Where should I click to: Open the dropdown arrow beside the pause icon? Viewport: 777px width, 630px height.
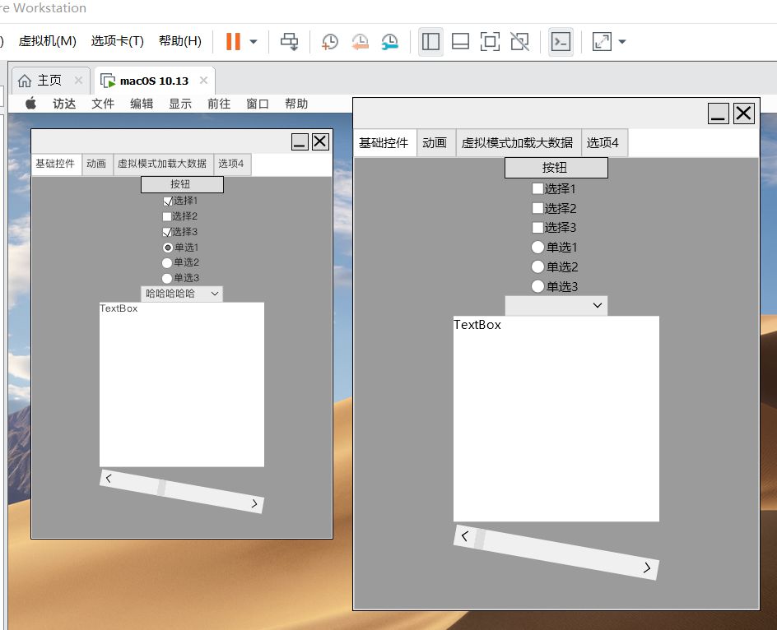pos(254,41)
